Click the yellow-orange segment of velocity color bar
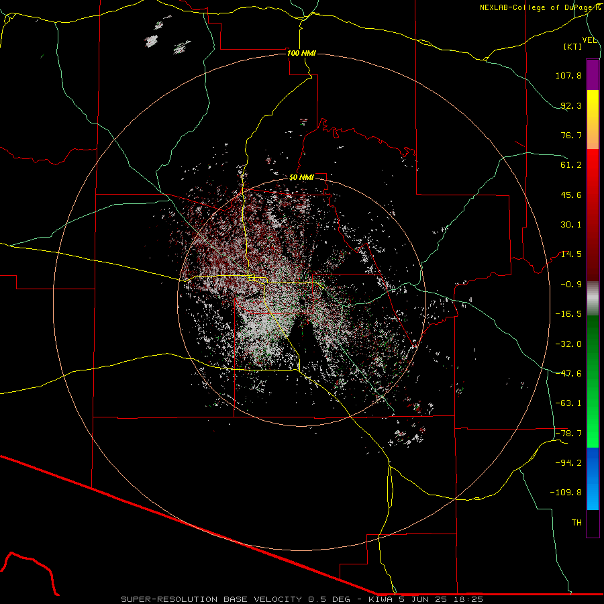Screen dimensions: 604x604 click(593, 119)
